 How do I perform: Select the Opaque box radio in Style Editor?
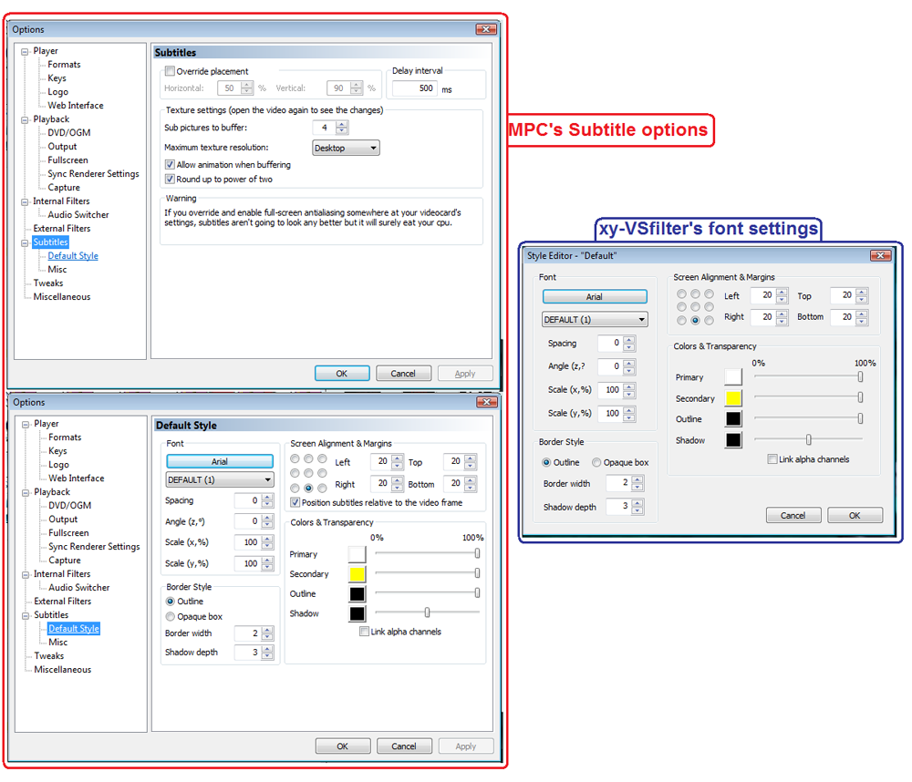(x=596, y=463)
